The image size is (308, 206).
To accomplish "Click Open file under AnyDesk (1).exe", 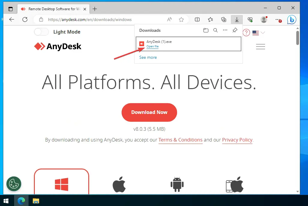I will pyautogui.click(x=152, y=46).
